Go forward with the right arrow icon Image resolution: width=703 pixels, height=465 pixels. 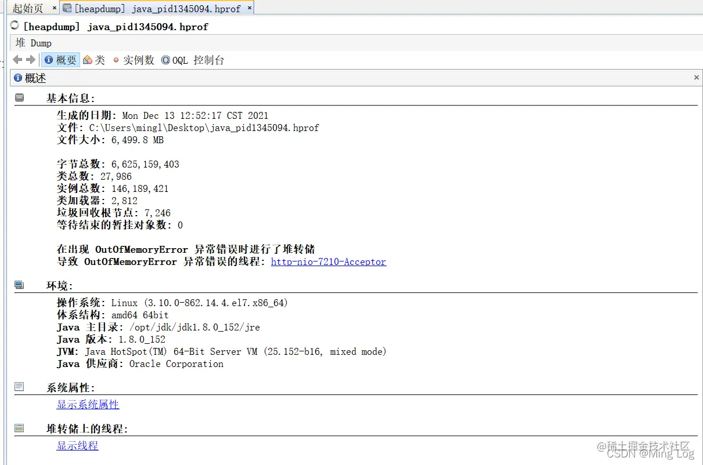tap(31, 60)
